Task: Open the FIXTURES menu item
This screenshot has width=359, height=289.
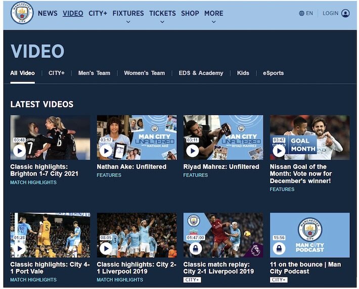Action: click(128, 13)
